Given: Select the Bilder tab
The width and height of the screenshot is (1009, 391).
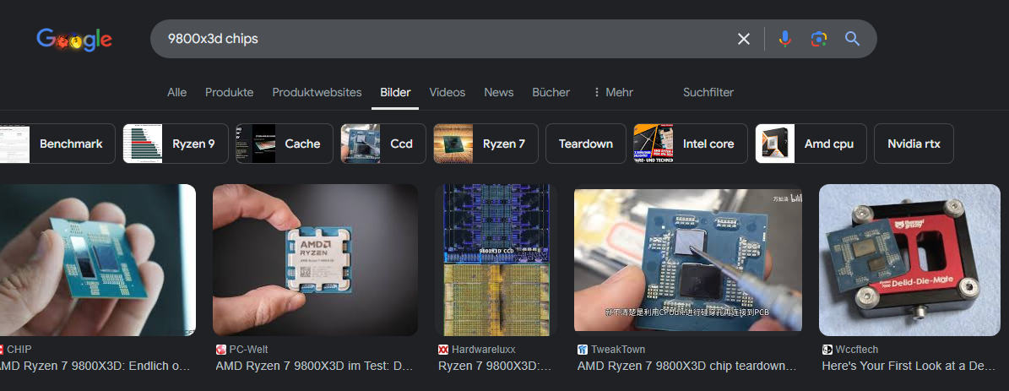Looking at the screenshot, I should (395, 93).
